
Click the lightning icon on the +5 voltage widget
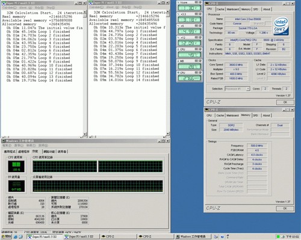pos(178,26)
